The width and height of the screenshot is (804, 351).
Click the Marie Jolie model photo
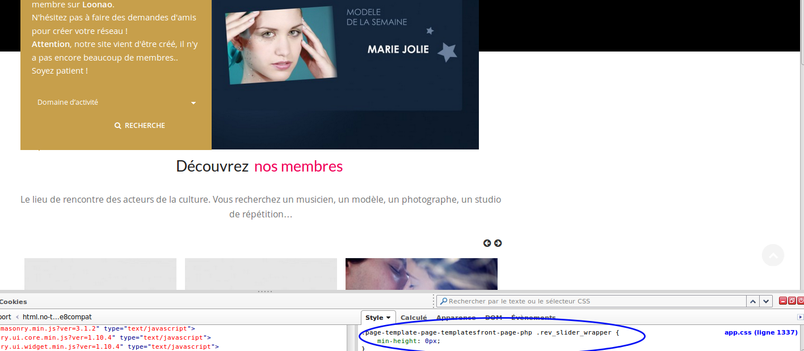coord(280,45)
